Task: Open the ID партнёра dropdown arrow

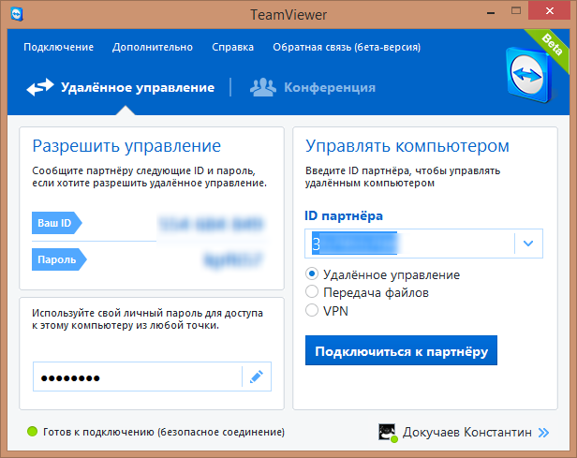Action: click(528, 244)
